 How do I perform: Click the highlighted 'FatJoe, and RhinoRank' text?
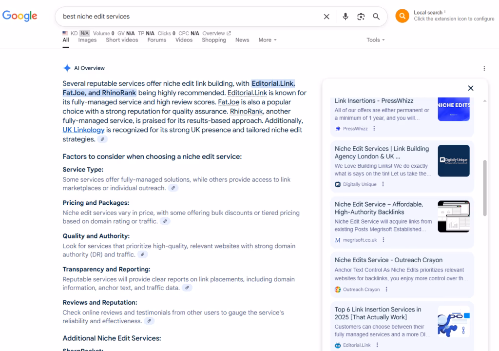99,93
